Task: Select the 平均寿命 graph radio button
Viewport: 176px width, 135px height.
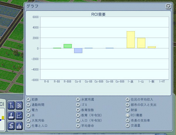Action: (78, 126)
